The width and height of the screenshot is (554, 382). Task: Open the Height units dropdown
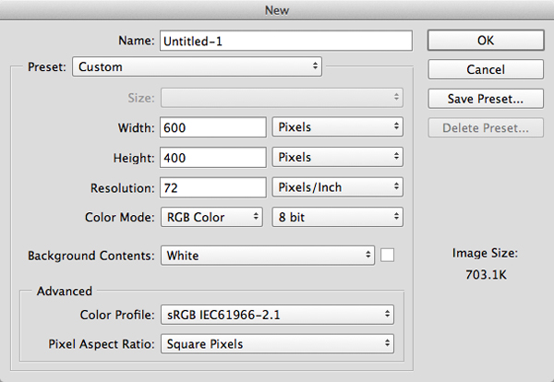click(x=338, y=157)
